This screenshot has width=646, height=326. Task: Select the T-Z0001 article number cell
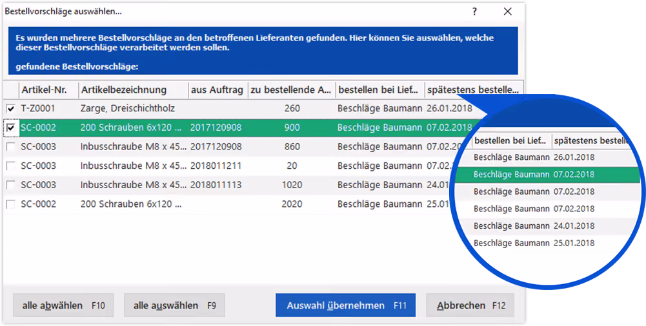point(38,108)
